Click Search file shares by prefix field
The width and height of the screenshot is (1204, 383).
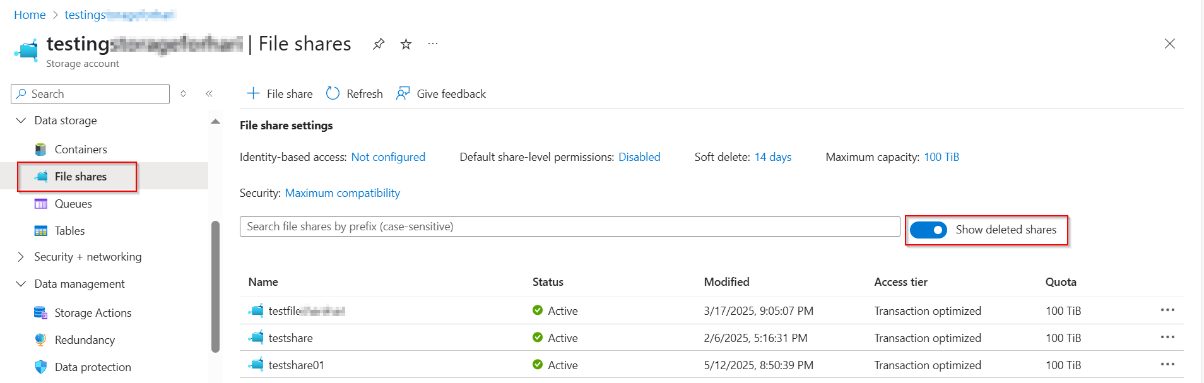tap(570, 227)
